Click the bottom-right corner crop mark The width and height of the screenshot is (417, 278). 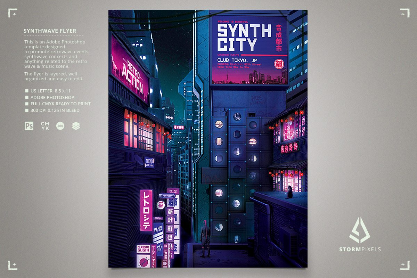[404, 265]
